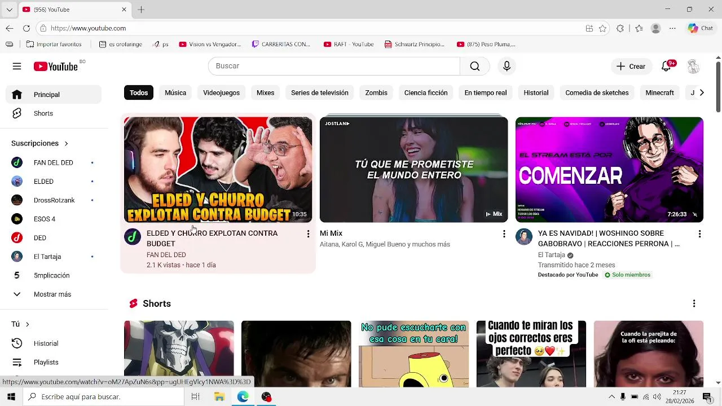Open options for YA ES NAVIDAD video
The height and width of the screenshot is (406, 722).
click(699, 233)
